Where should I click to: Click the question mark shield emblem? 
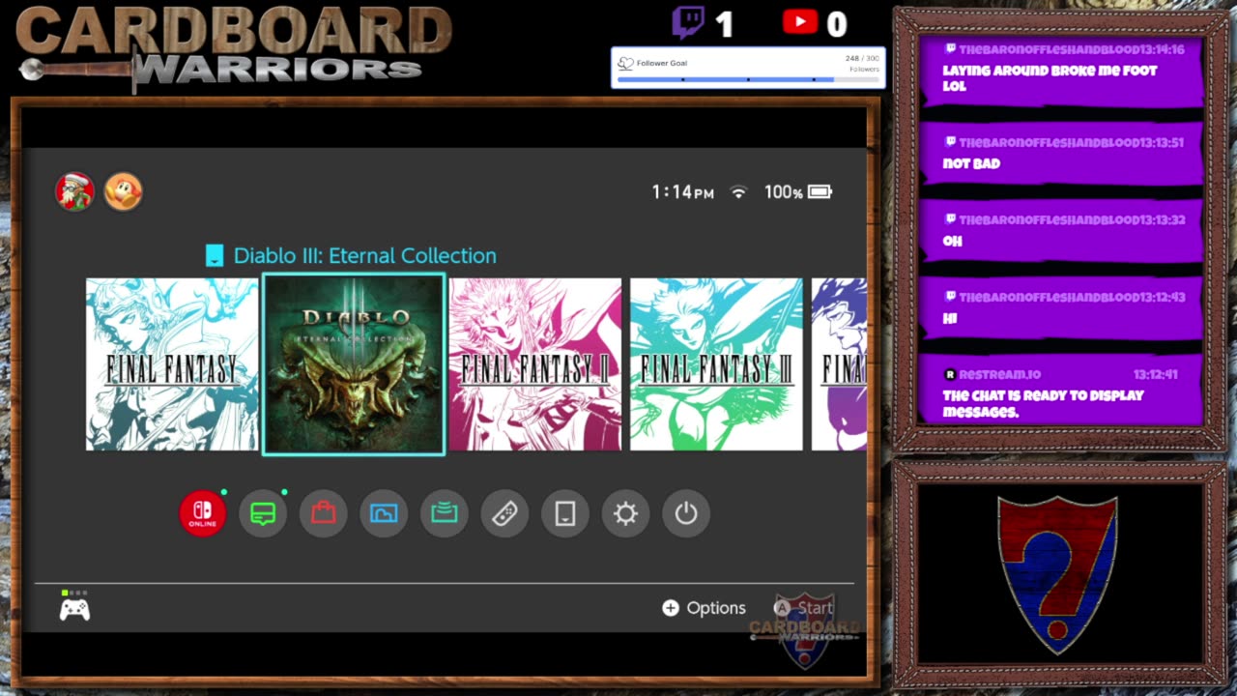1057,575
